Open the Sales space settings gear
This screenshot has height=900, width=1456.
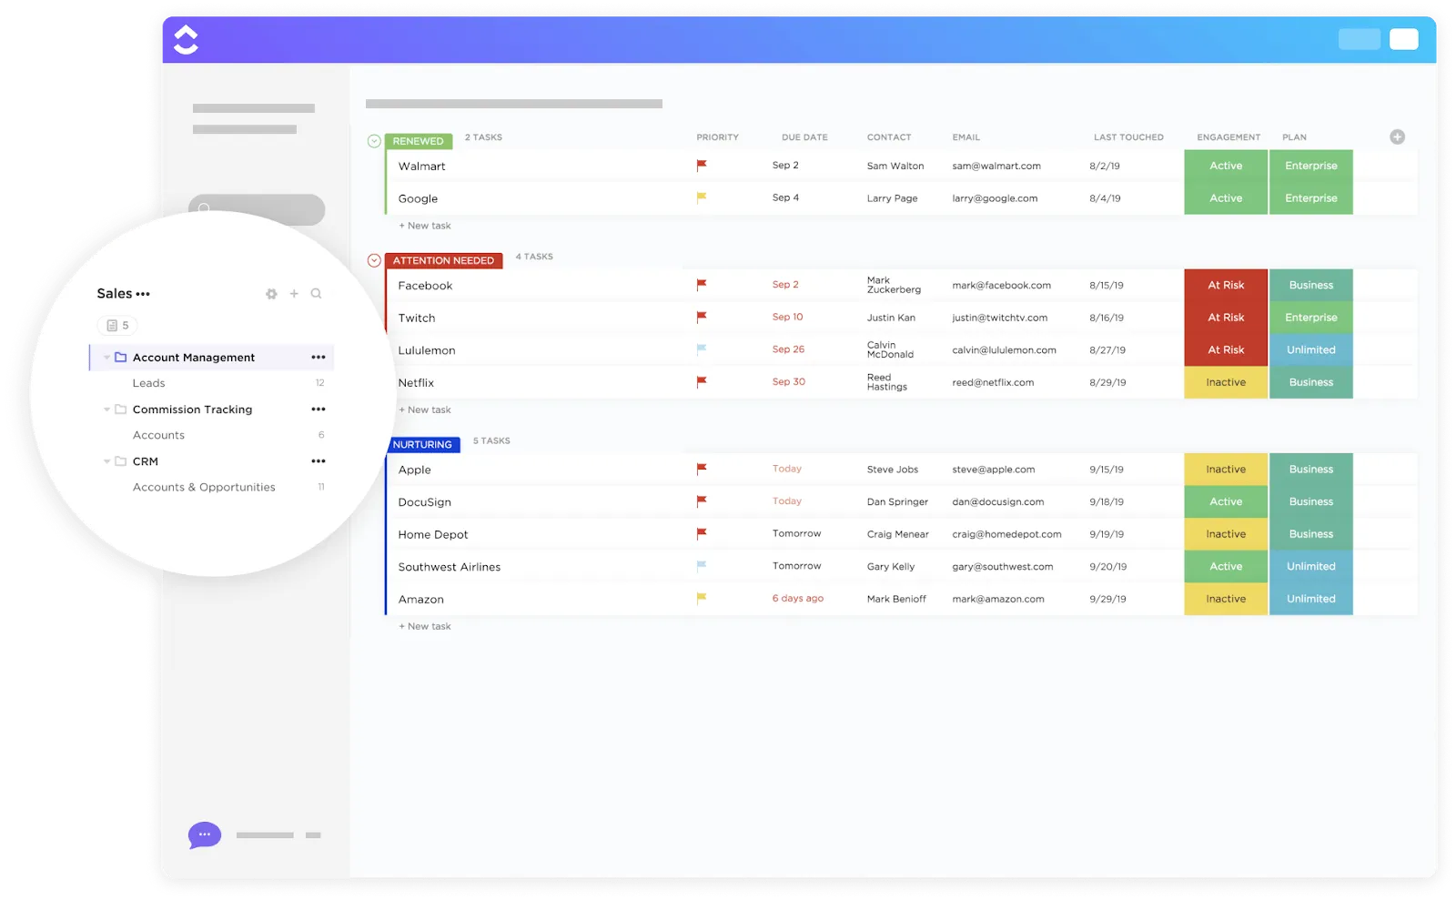coord(271,294)
